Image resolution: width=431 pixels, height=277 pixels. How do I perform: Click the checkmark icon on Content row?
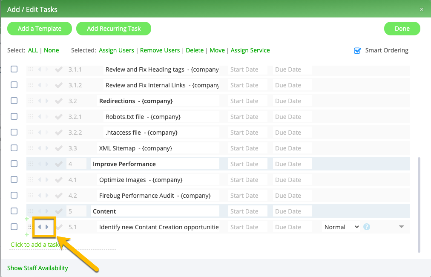coord(58,211)
